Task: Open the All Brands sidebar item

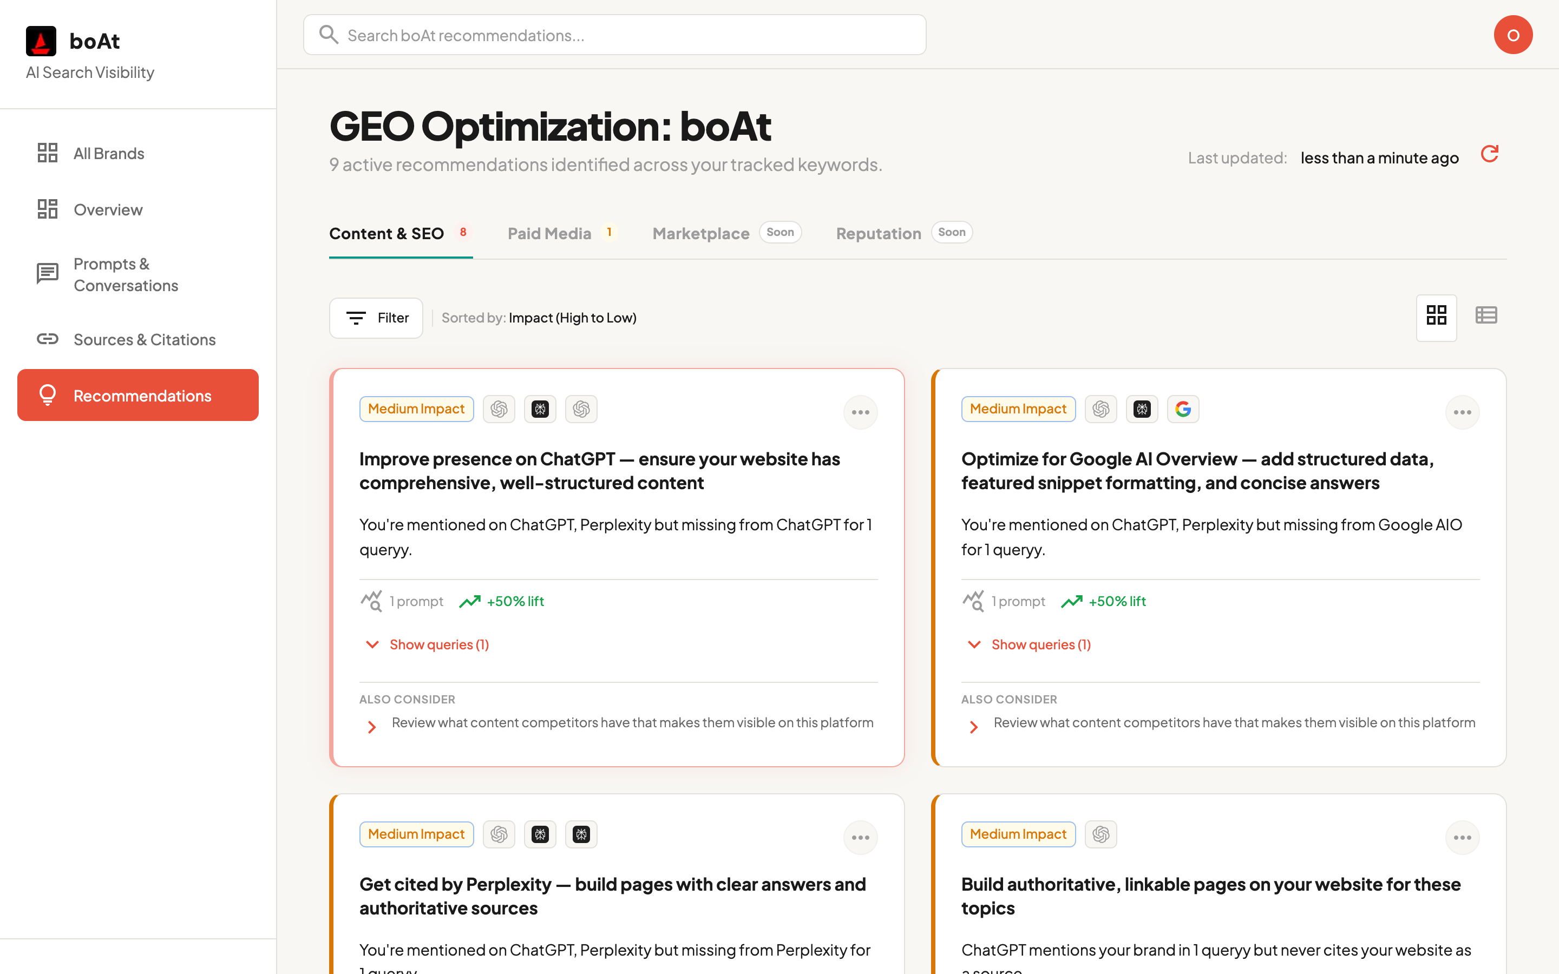Action: click(x=108, y=153)
